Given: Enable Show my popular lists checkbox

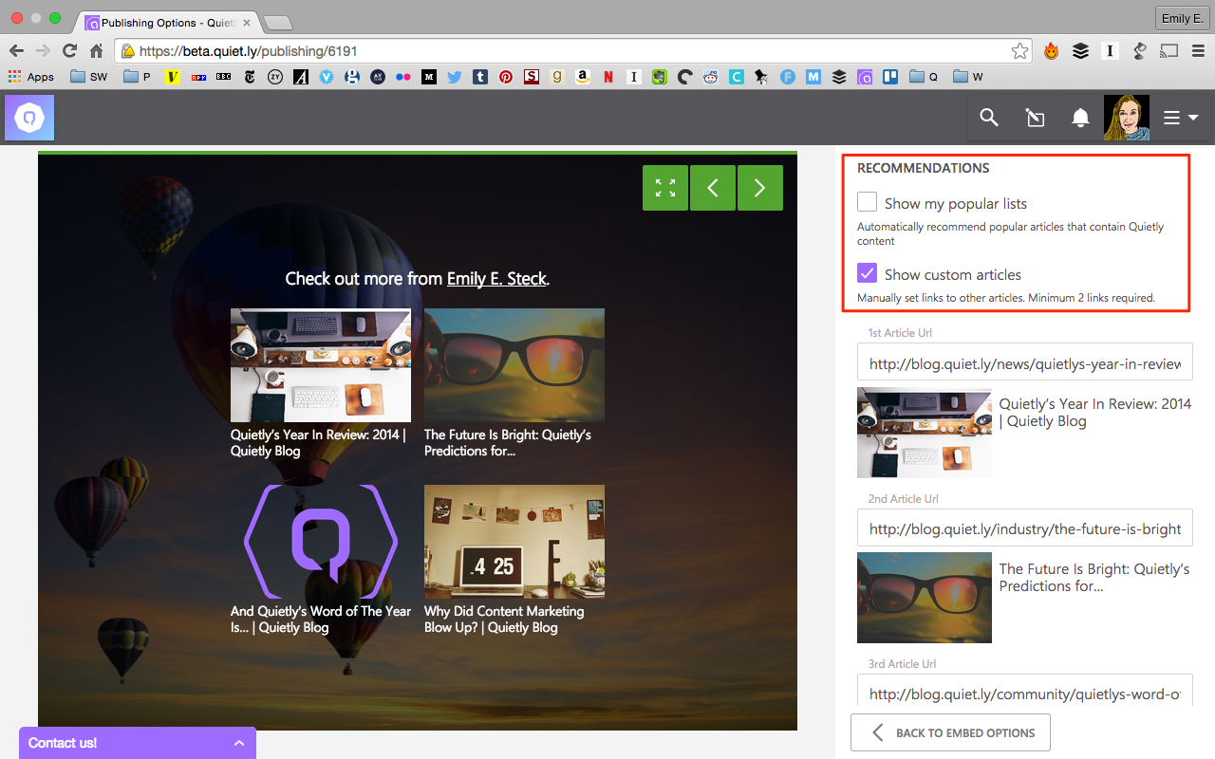Looking at the screenshot, I should click(x=867, y=202).
